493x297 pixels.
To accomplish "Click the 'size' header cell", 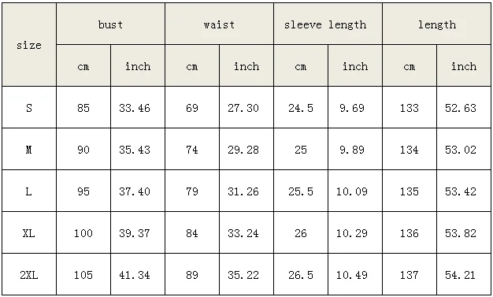I will pyautogui.click(x=29, y=45).
